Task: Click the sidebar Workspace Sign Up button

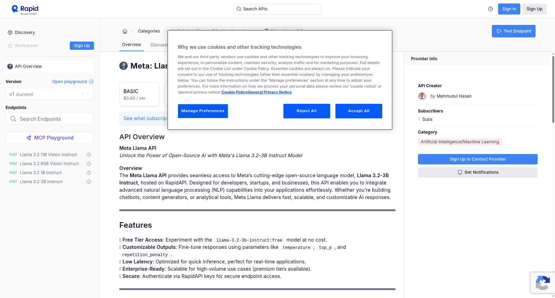Action: click(82, 46)
